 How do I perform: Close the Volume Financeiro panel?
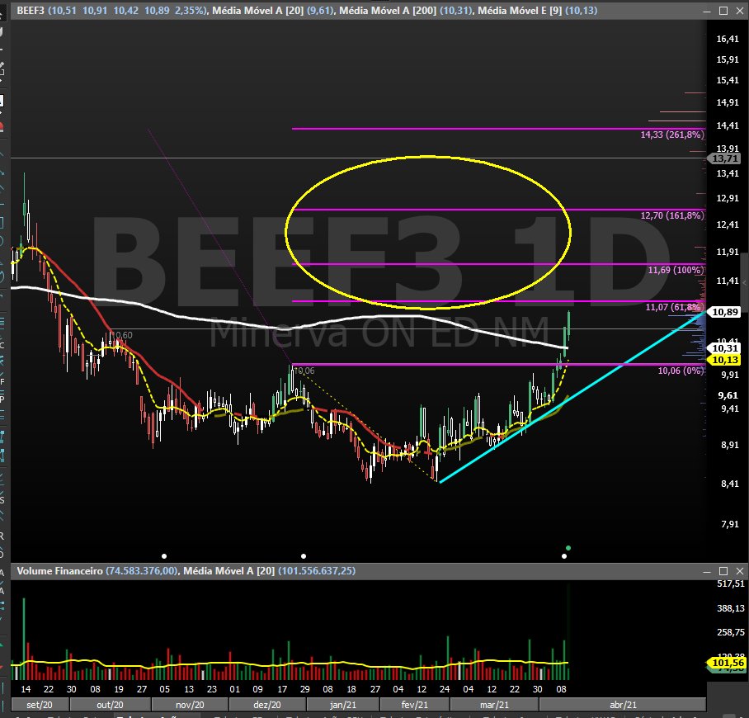point(740,571)
